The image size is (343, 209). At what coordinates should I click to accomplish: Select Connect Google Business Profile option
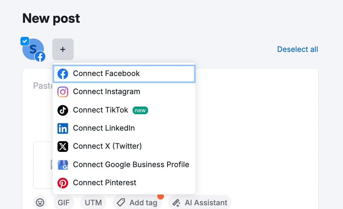(124, 165)
